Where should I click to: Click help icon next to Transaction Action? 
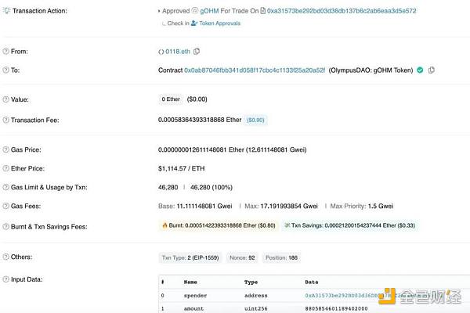tap(5, 11)
